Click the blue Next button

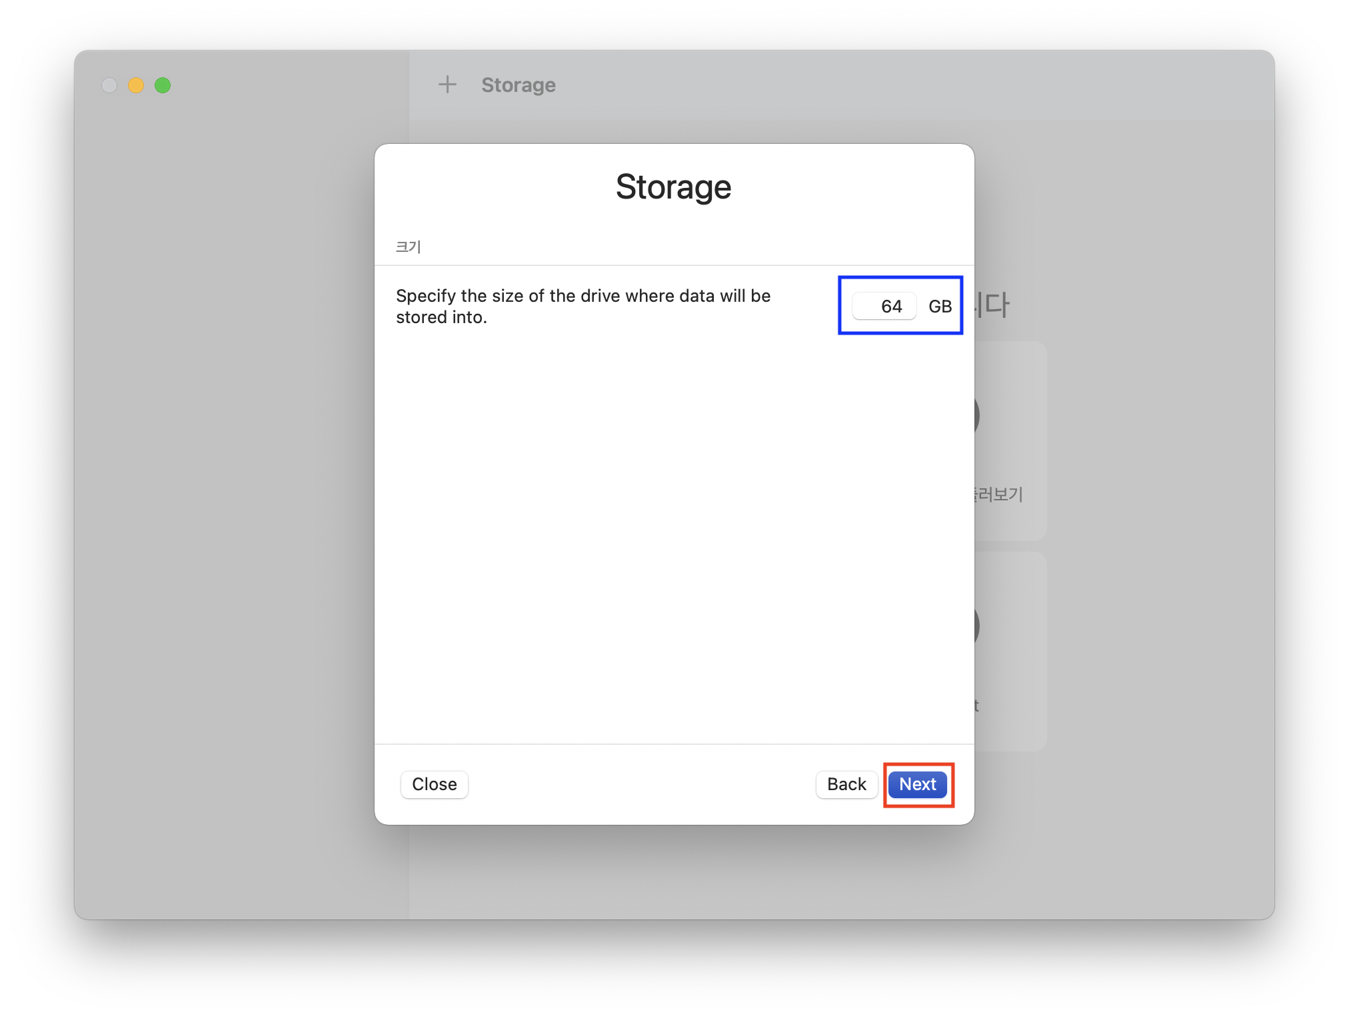coord(917,784)
